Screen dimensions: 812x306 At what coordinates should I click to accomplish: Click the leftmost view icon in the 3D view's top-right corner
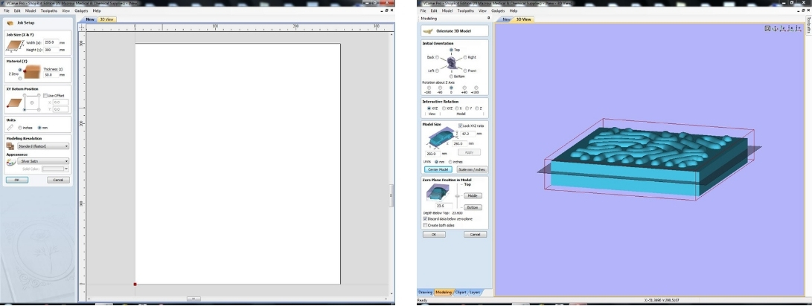pyautogui.click(x=768, y=29)
